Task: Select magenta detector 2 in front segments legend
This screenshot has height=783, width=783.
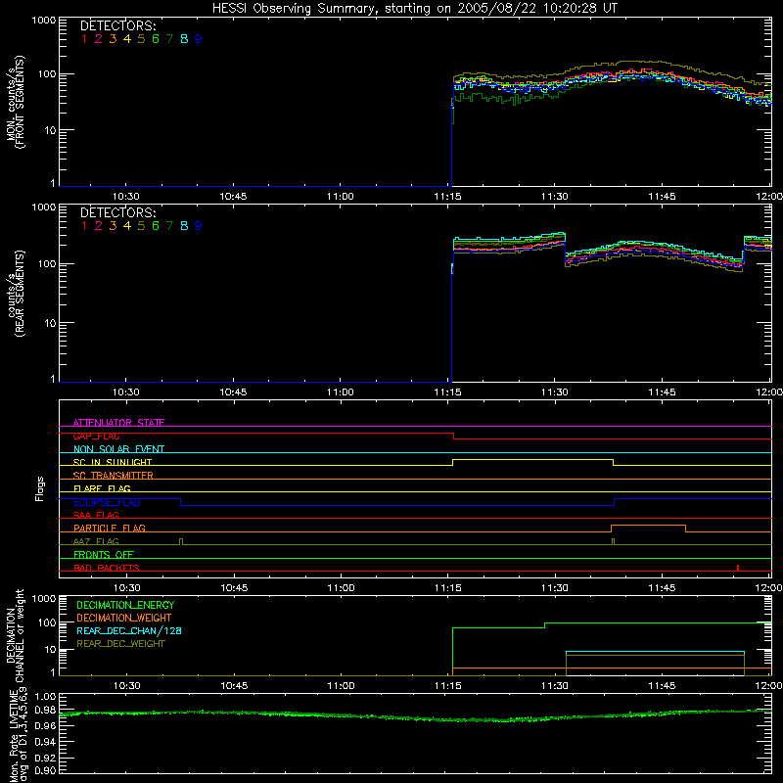Action: coord(99,39)
